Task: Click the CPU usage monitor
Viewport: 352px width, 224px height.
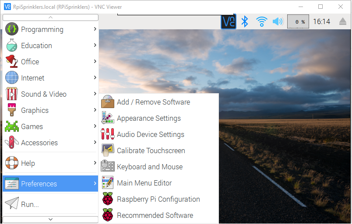Action: [x=298, y=21]
